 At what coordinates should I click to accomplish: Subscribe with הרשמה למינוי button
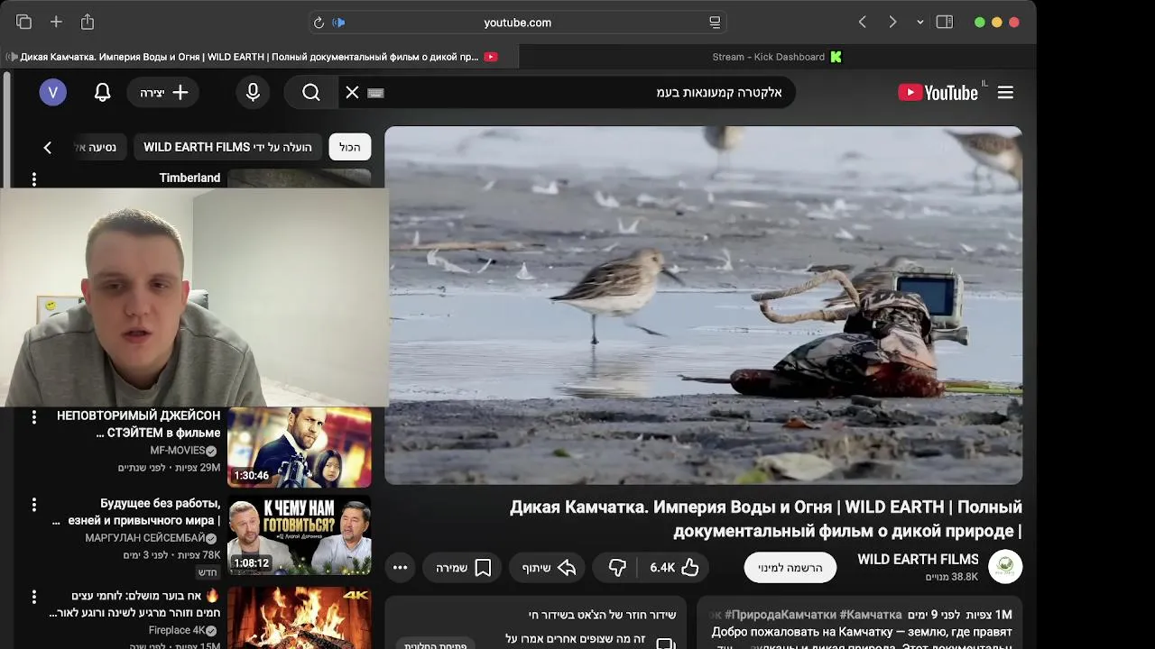point(790,567)
